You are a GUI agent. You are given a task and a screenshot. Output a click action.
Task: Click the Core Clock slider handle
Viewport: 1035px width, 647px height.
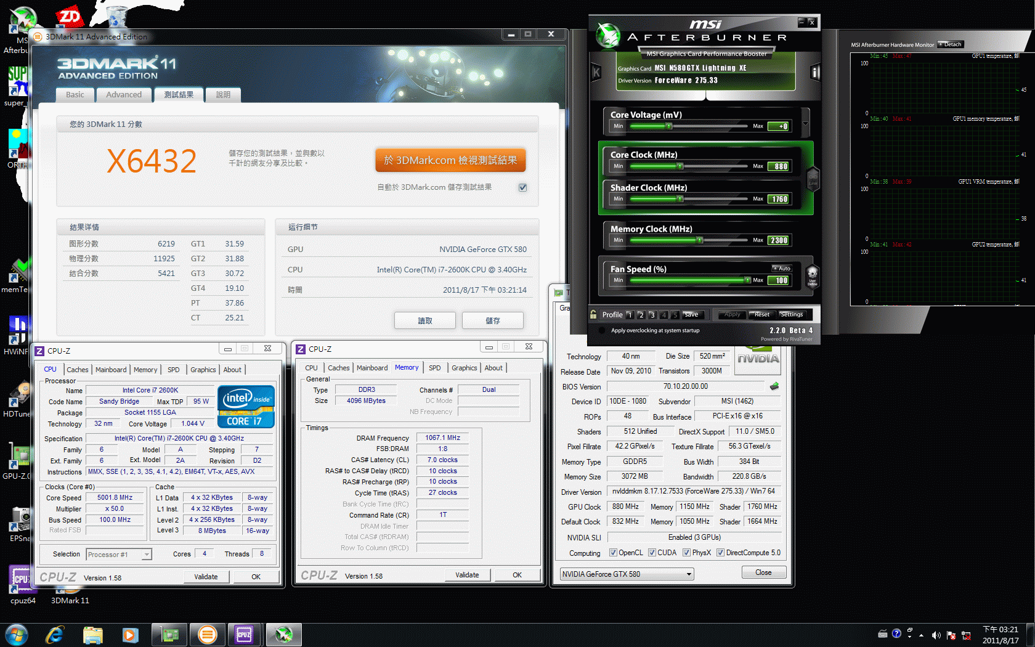tap(680, 166)
